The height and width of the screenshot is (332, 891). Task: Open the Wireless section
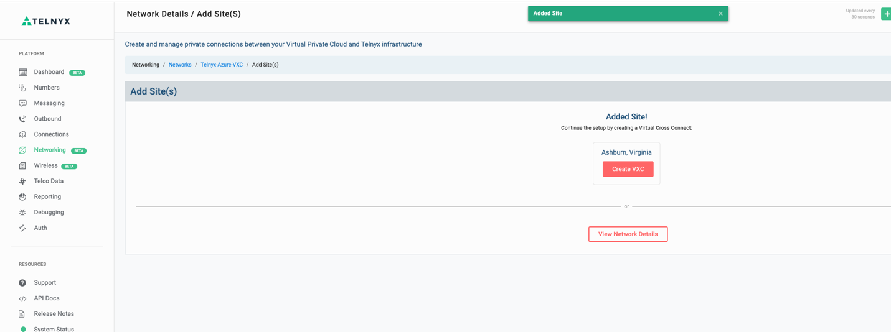point(45,165)
